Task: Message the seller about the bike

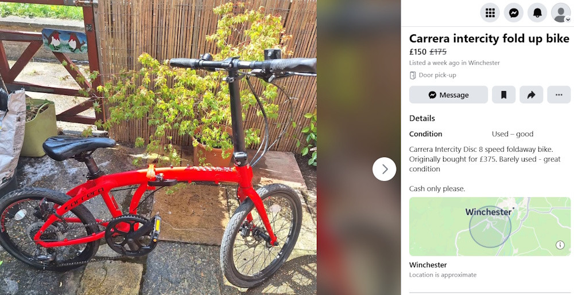Action: click(448, 95)
